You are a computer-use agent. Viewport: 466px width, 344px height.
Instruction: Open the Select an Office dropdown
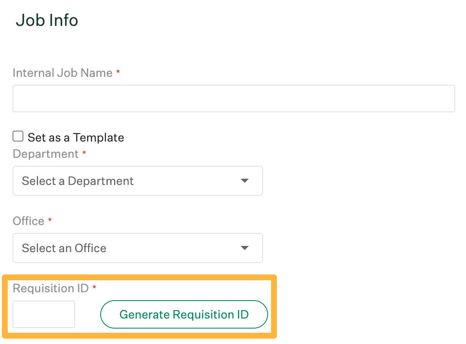click(138, 248)
